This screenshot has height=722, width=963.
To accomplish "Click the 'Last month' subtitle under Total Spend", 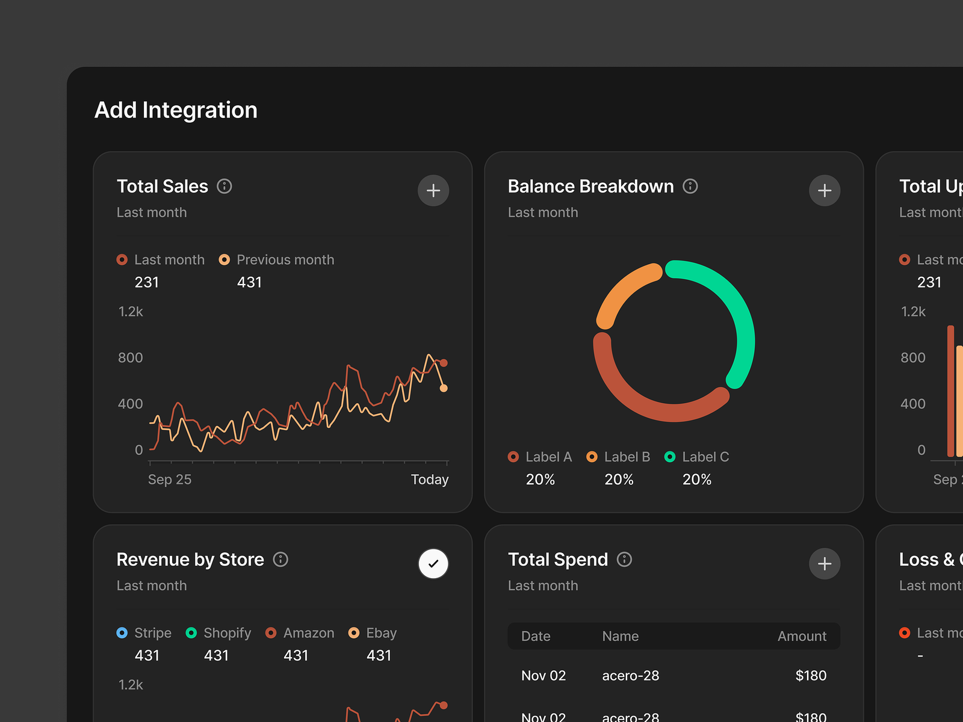I will click(543, 585).
